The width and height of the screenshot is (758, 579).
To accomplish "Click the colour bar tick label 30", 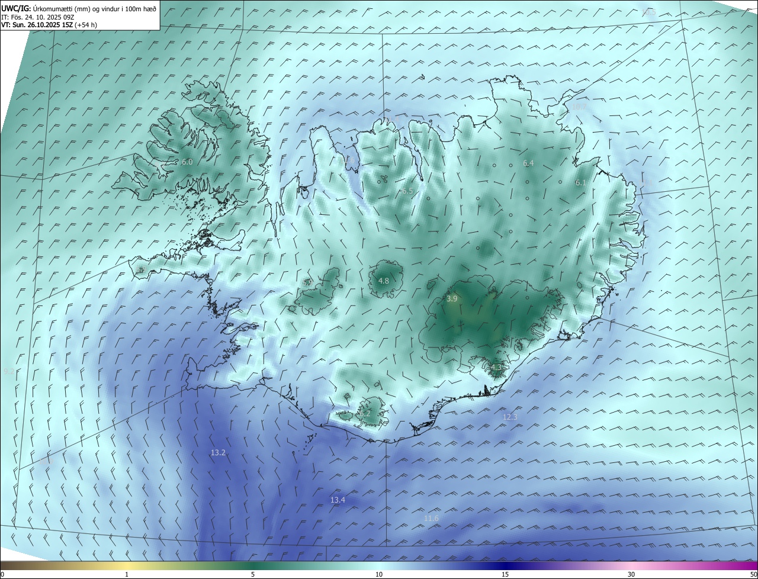I will [631, 574].
